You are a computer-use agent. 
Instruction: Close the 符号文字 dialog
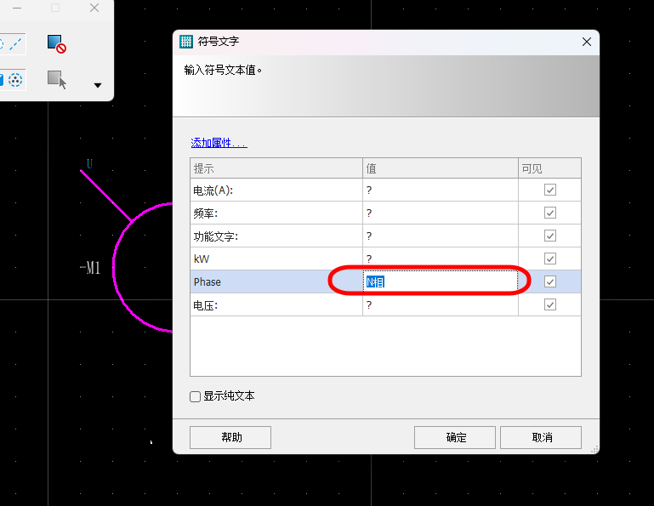click(587, 42)
